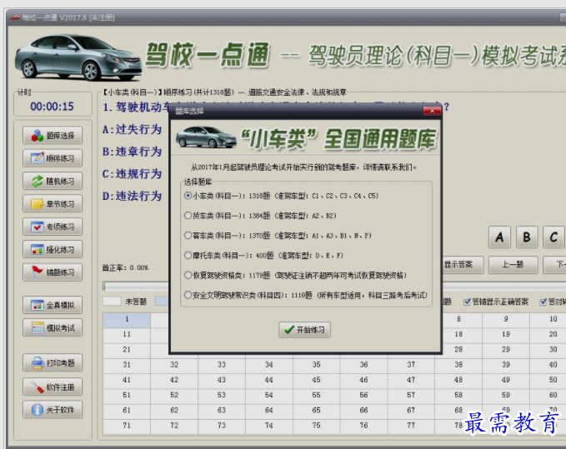
Task: Jump to question 38 cell
Action: coord(458,366)
